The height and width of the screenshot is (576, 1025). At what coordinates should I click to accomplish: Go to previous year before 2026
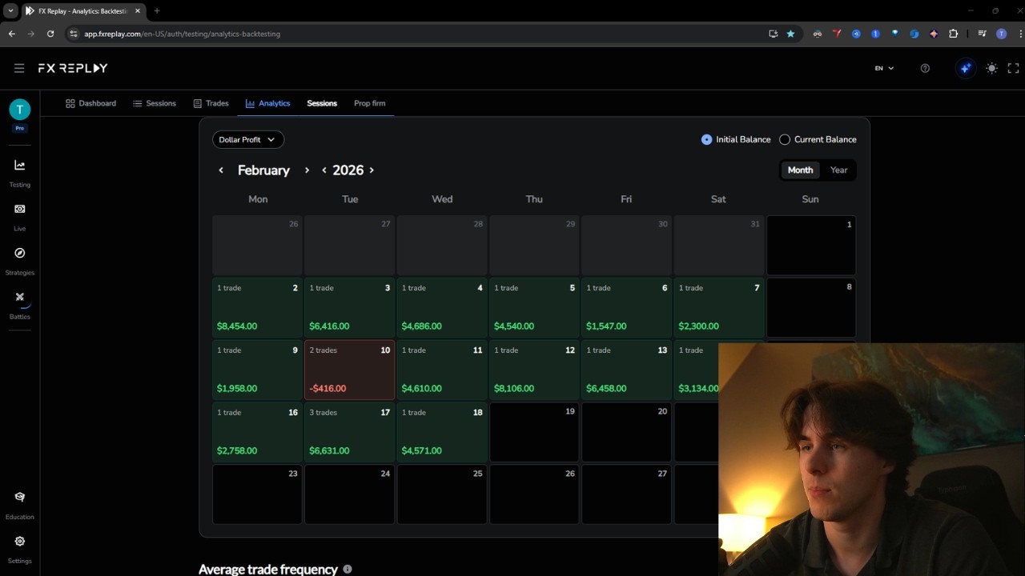[324, 170]
